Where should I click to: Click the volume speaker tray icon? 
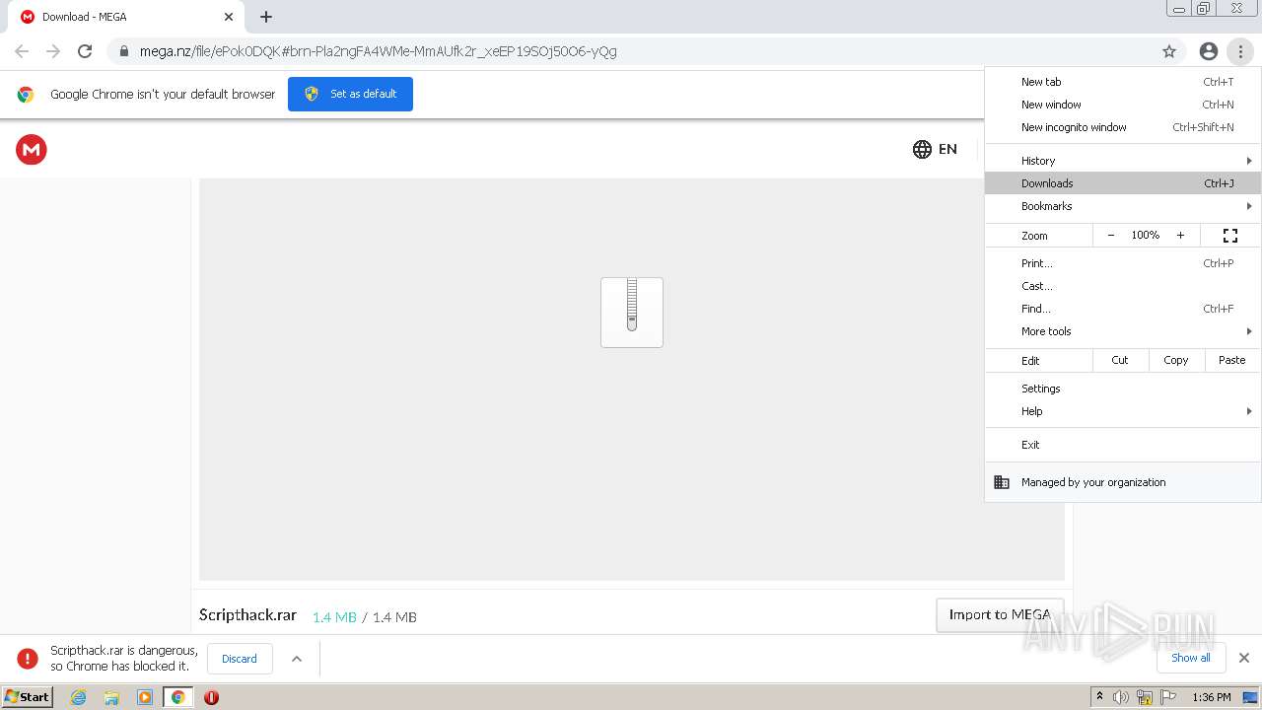[x=1121, y=697]
